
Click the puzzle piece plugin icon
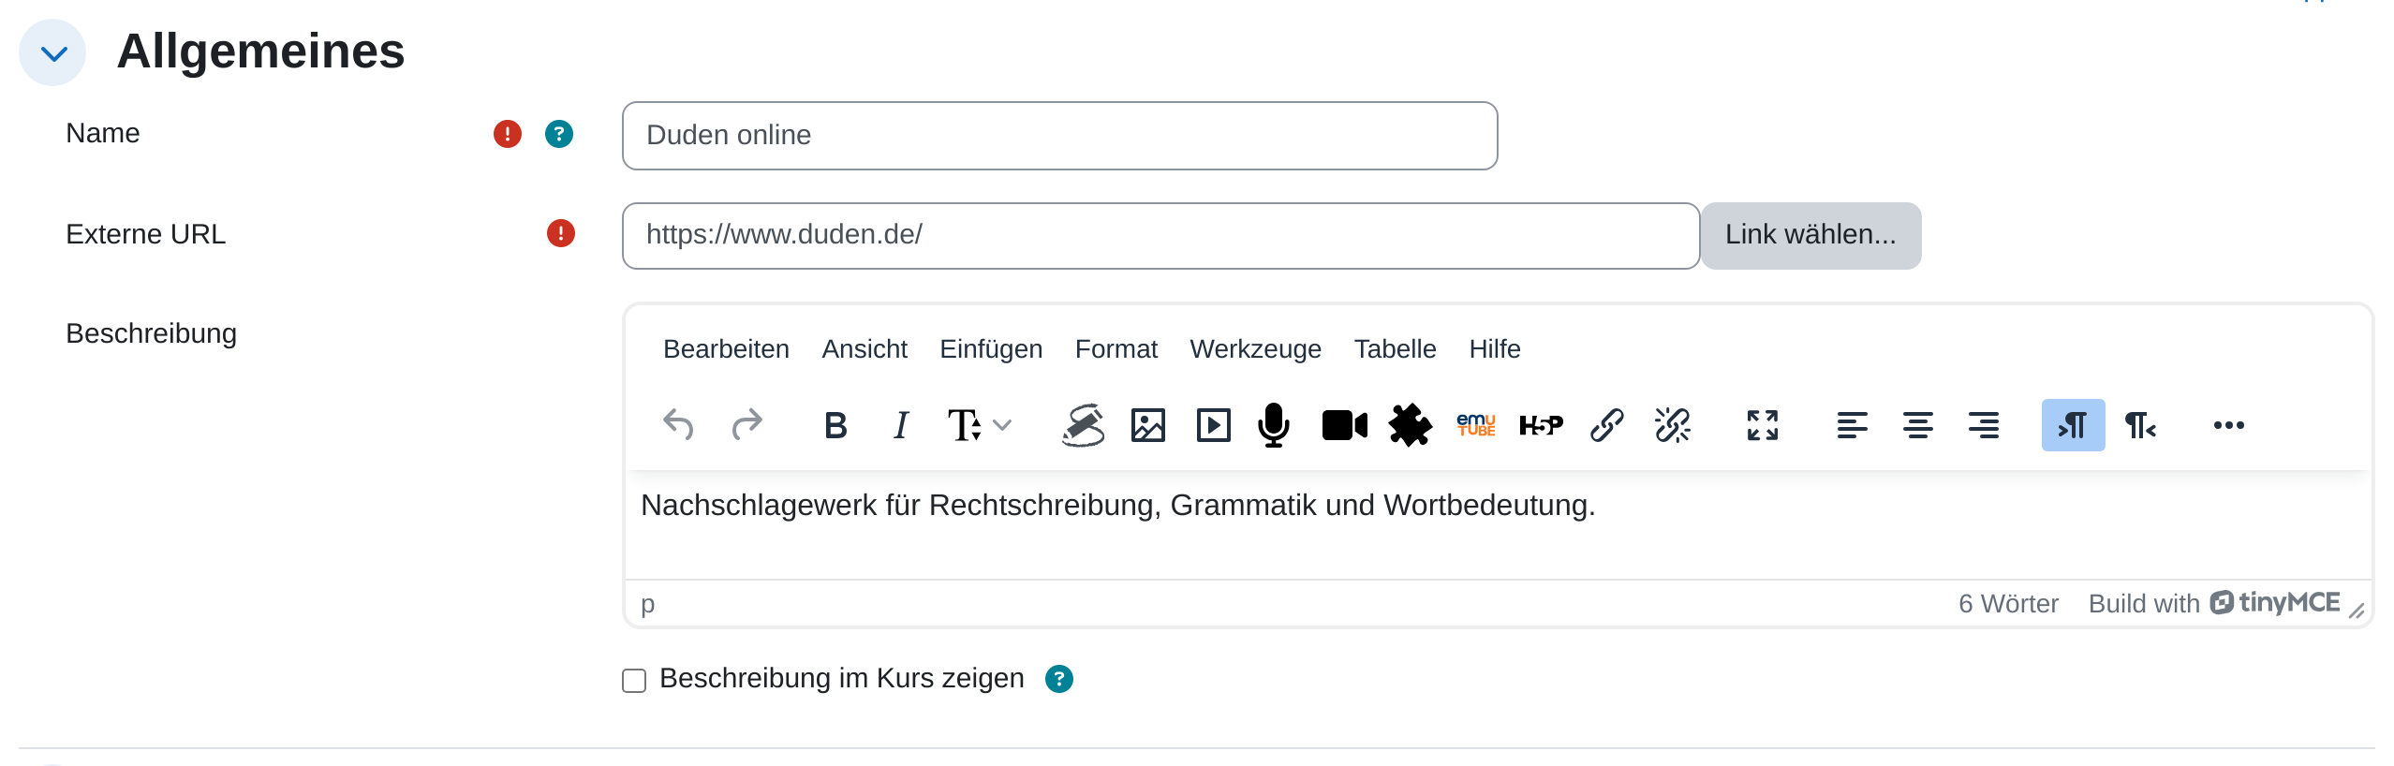pyautogui.click(x=1410, y=425)
